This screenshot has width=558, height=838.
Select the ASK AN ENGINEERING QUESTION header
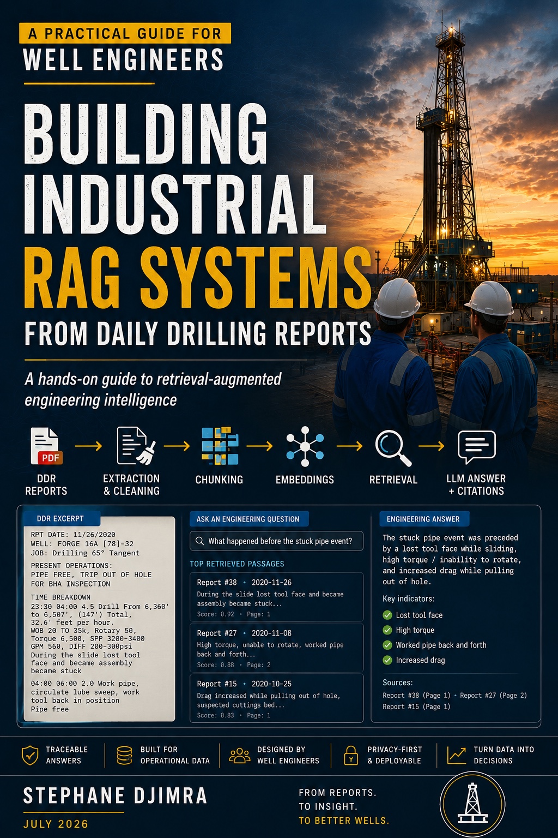click(248, 519)
